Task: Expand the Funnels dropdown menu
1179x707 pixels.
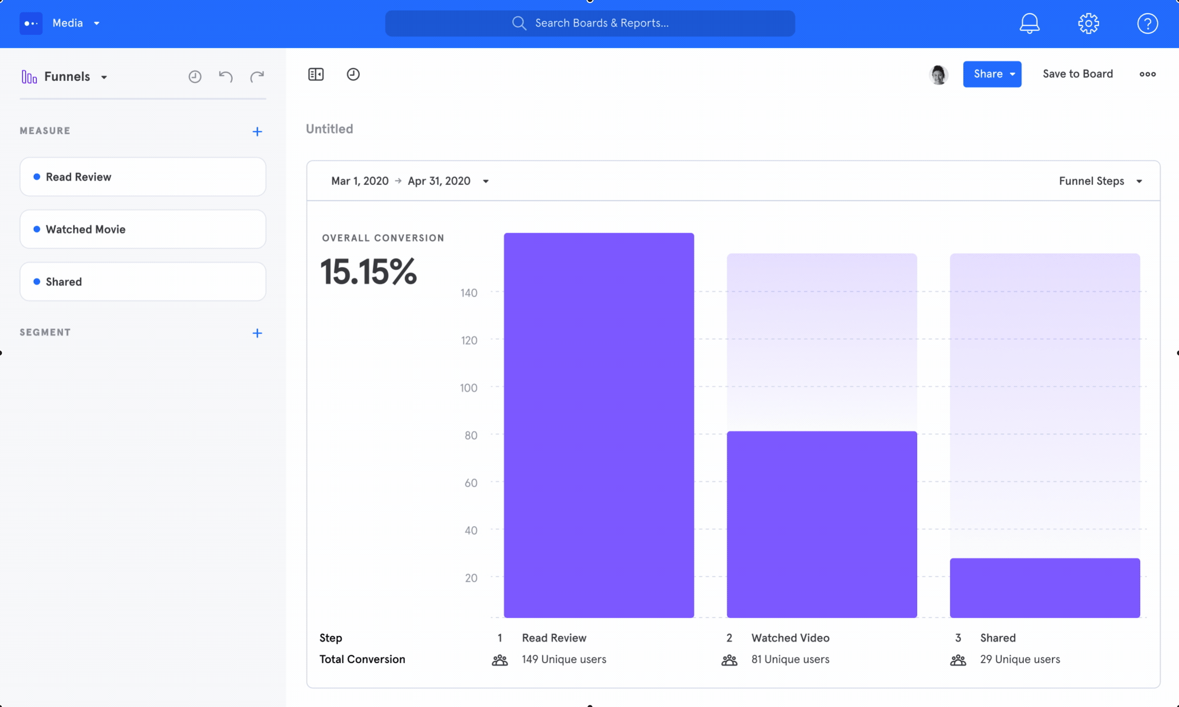Action: [101, 77]
